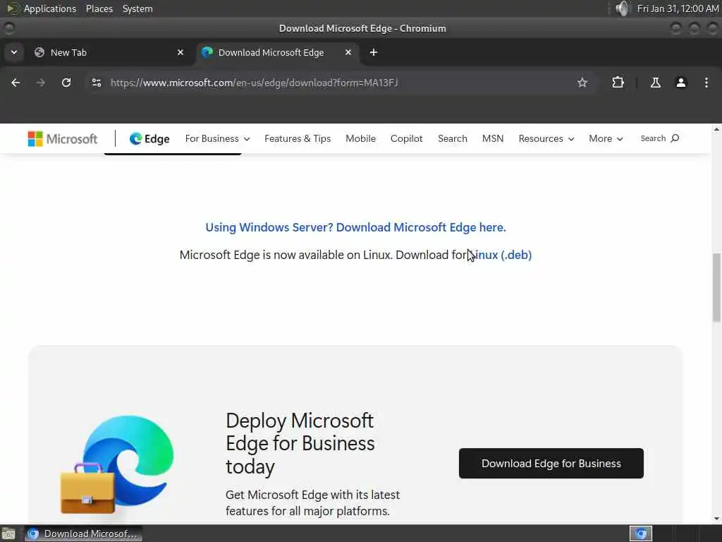
Task: Go back with the browser back arrow
Action: click(x=16, y=83)
